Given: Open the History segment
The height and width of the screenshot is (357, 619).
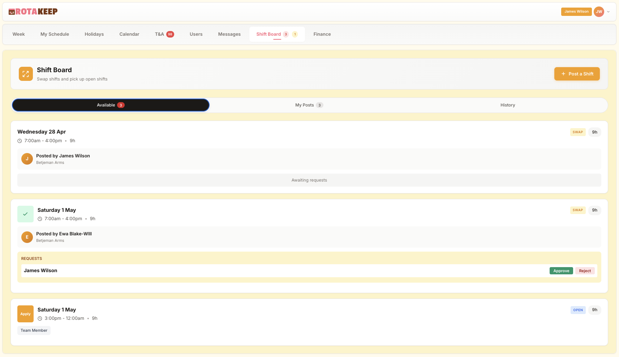Looking at the screenshot, I should point(508,105).
